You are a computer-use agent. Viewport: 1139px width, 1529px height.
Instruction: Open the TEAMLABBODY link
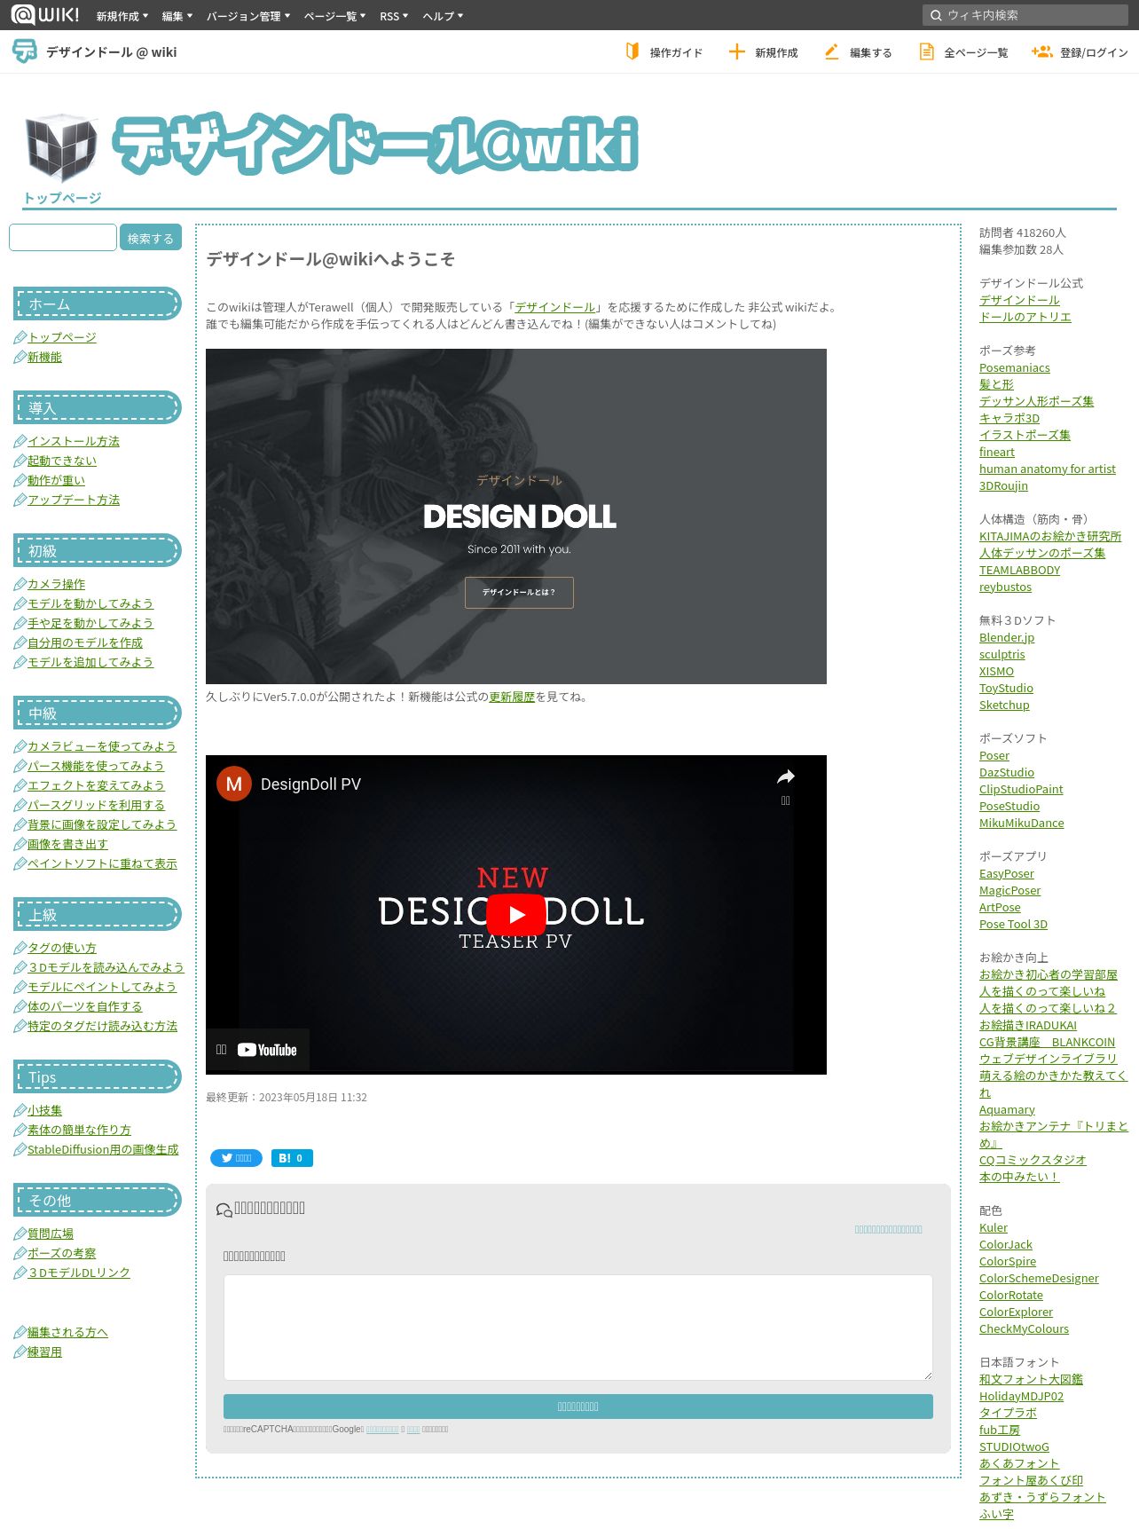pyautogui.click(x=1019, y=570)
